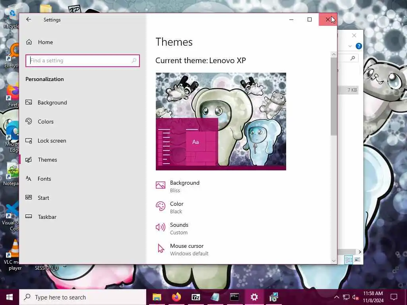Click the search magnifier in Explorer window
The height and width of the screenshot is (305, 407).
(353, 58)
